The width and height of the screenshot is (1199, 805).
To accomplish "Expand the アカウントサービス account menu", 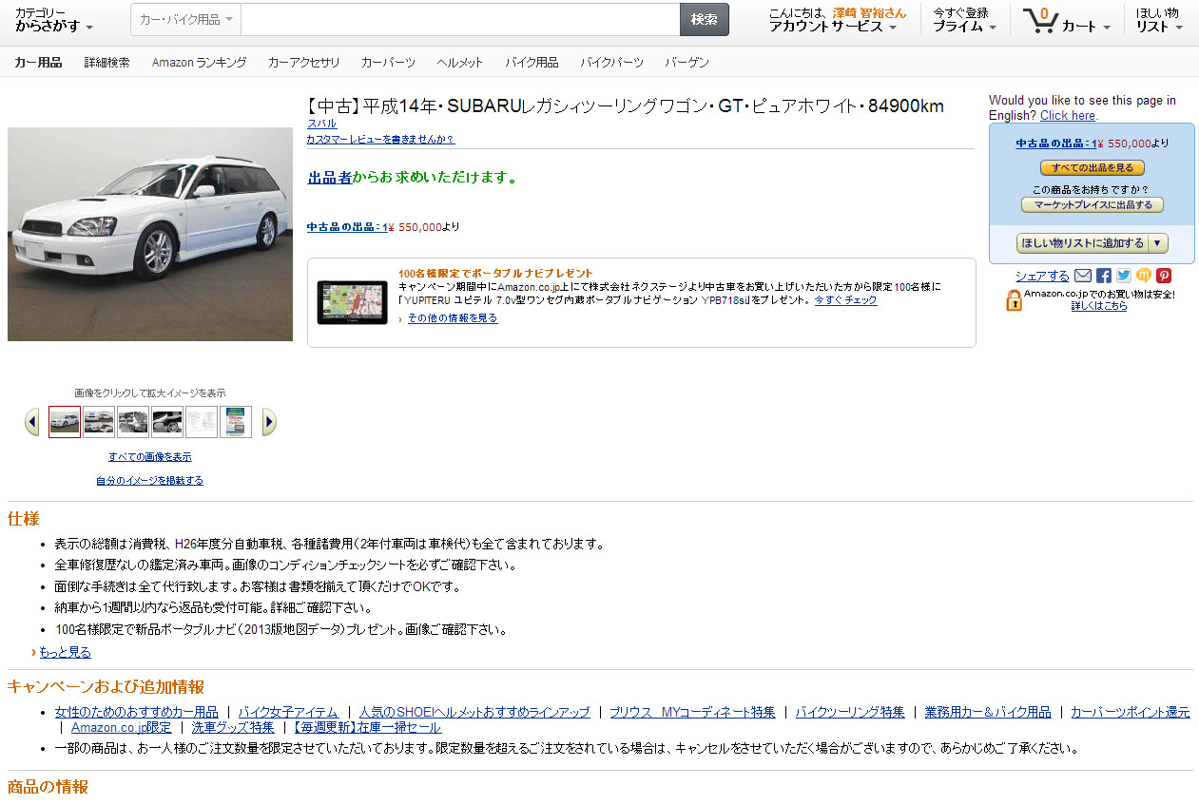I will coord(833,27).
